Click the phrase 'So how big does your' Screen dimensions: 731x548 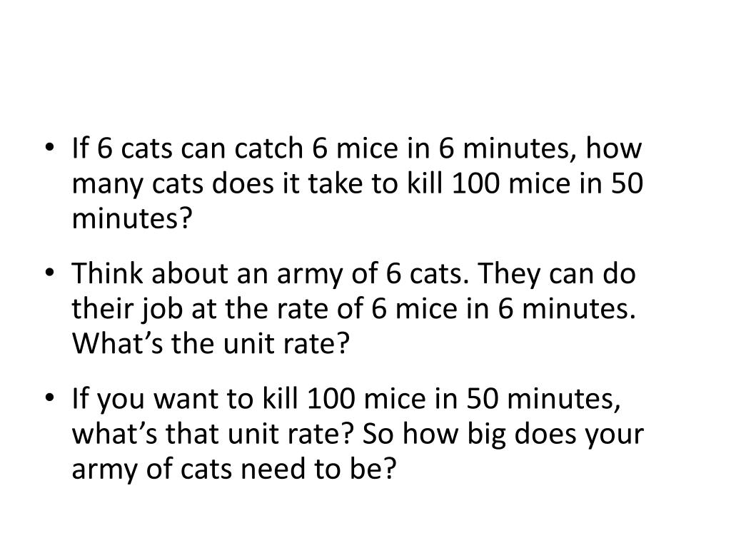503,435
